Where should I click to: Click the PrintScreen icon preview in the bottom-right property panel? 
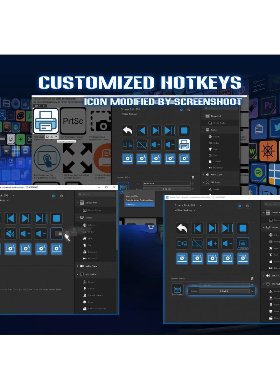coord(177,290)
